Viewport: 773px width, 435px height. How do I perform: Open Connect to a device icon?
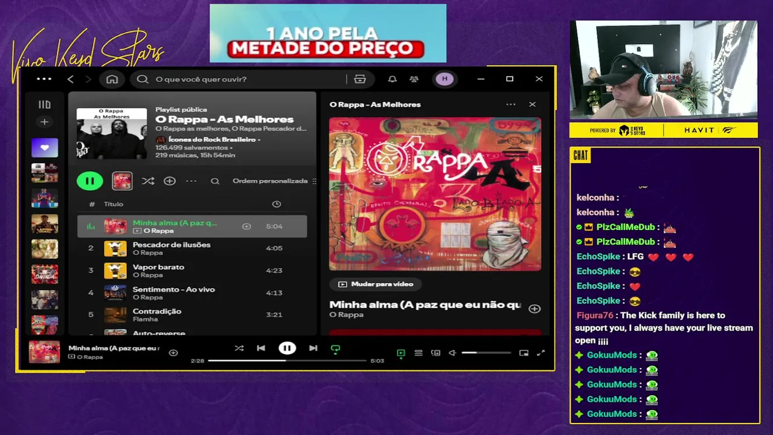(x=435, y=353)
